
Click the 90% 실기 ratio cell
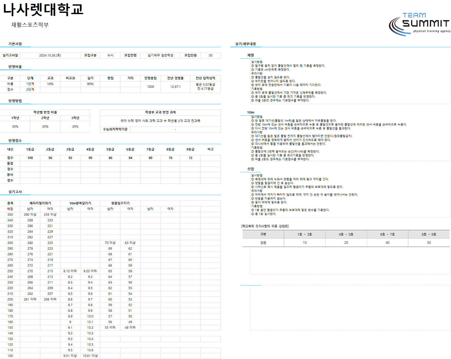point(90,84)
